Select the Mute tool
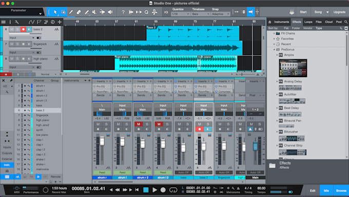The height and width of the screenshot is (197, 349). tap(94, 12)
